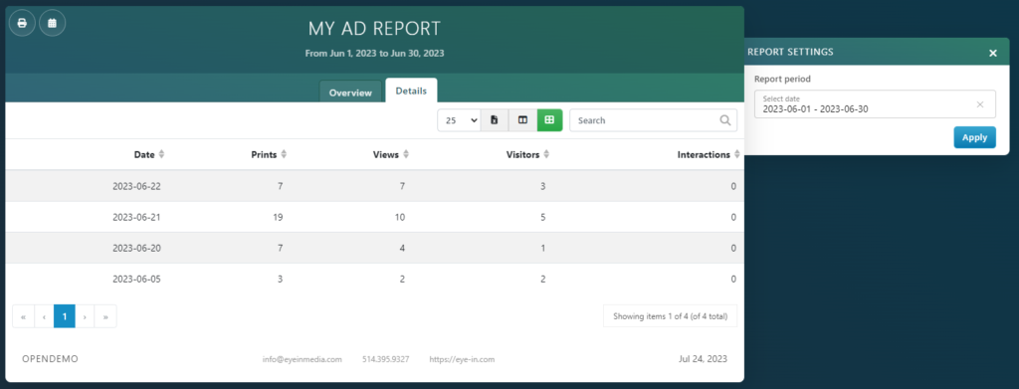Image resolution: width=1019 pixels, height=389 pixels.
Task: Click Visitors value 5 cell
Action: (x=542, y=217)
